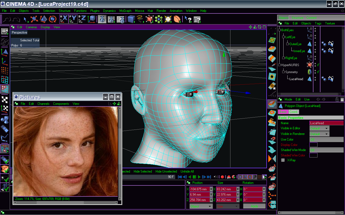Switch to the Coord. tab
This screenshot has width=345, height=215.
pyautogui.click(x=293, y=112)
